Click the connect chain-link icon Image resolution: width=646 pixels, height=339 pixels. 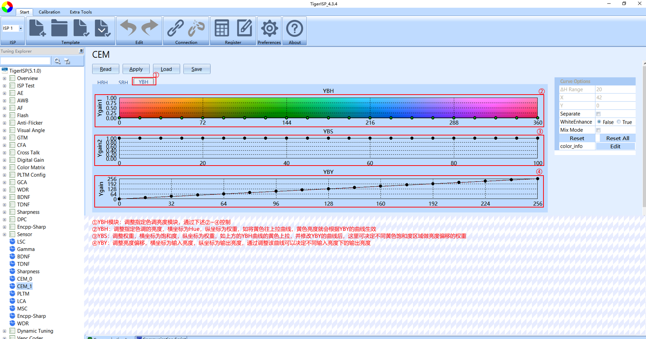pyautogui.click(x=175, y=28)
